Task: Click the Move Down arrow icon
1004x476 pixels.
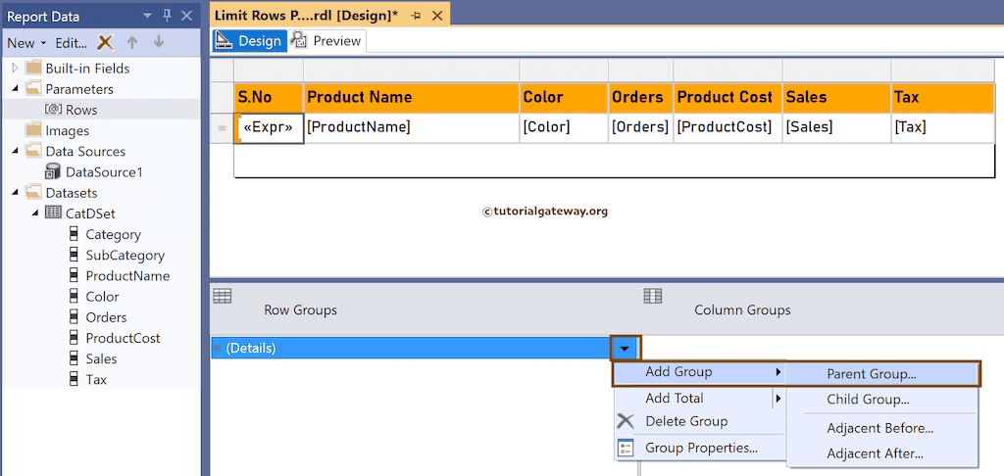Action: pyautogui.click(x=159, y=42)
